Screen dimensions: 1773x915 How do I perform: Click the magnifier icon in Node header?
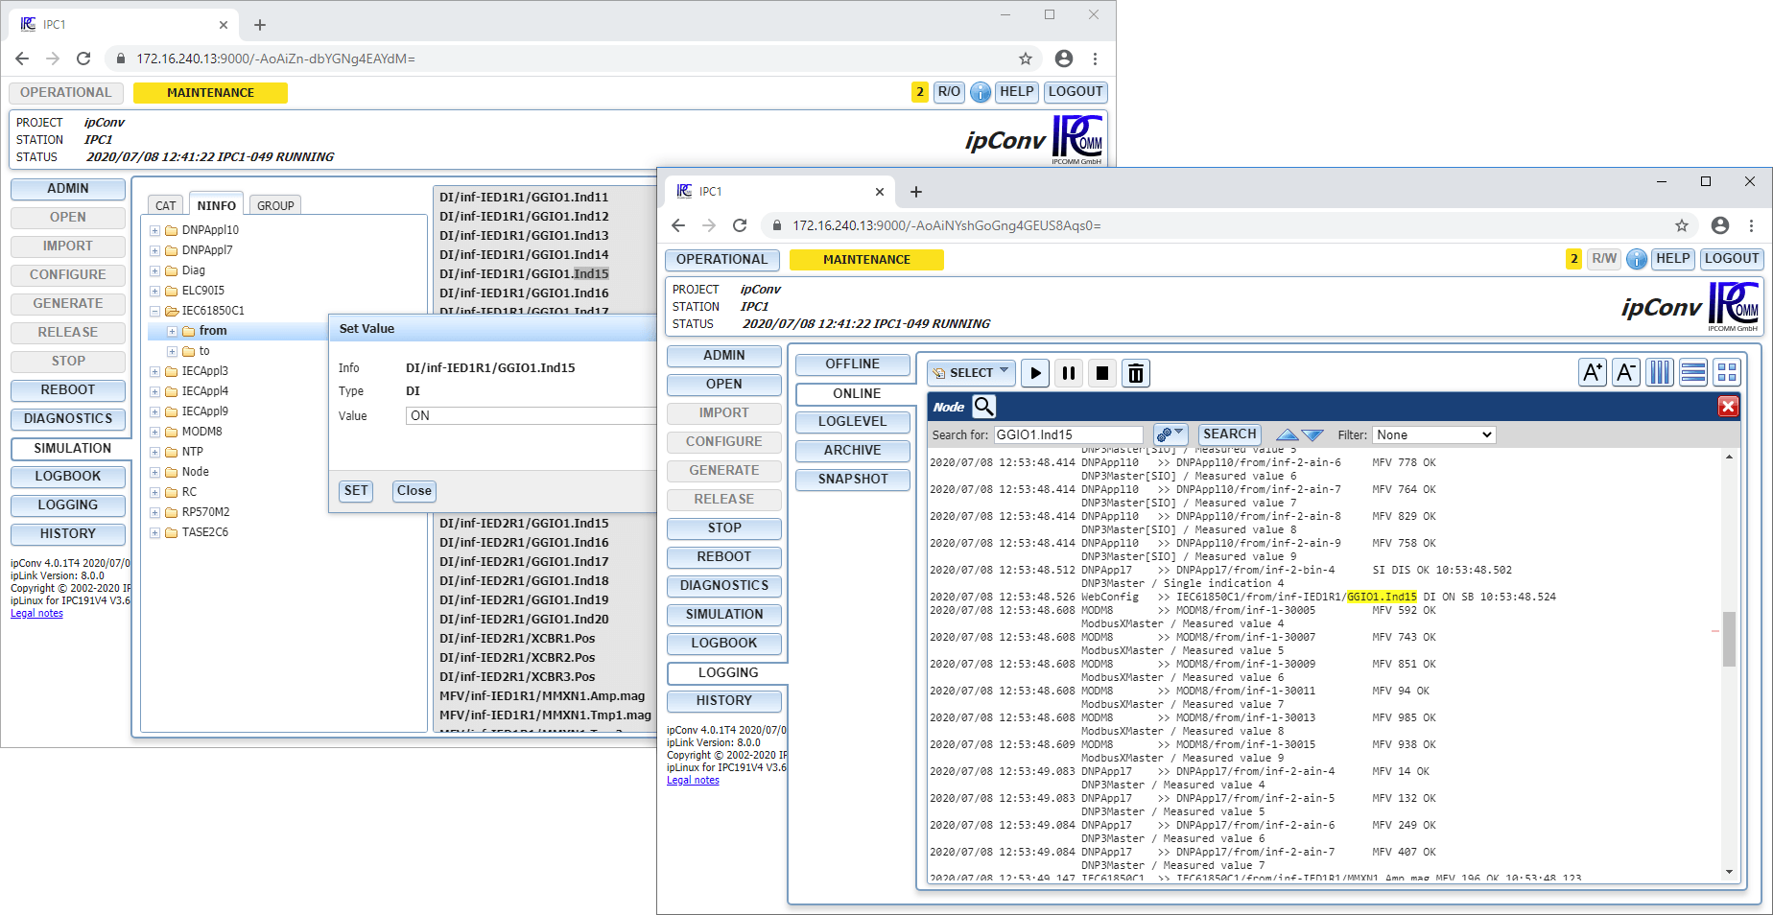tap(984, 407)
